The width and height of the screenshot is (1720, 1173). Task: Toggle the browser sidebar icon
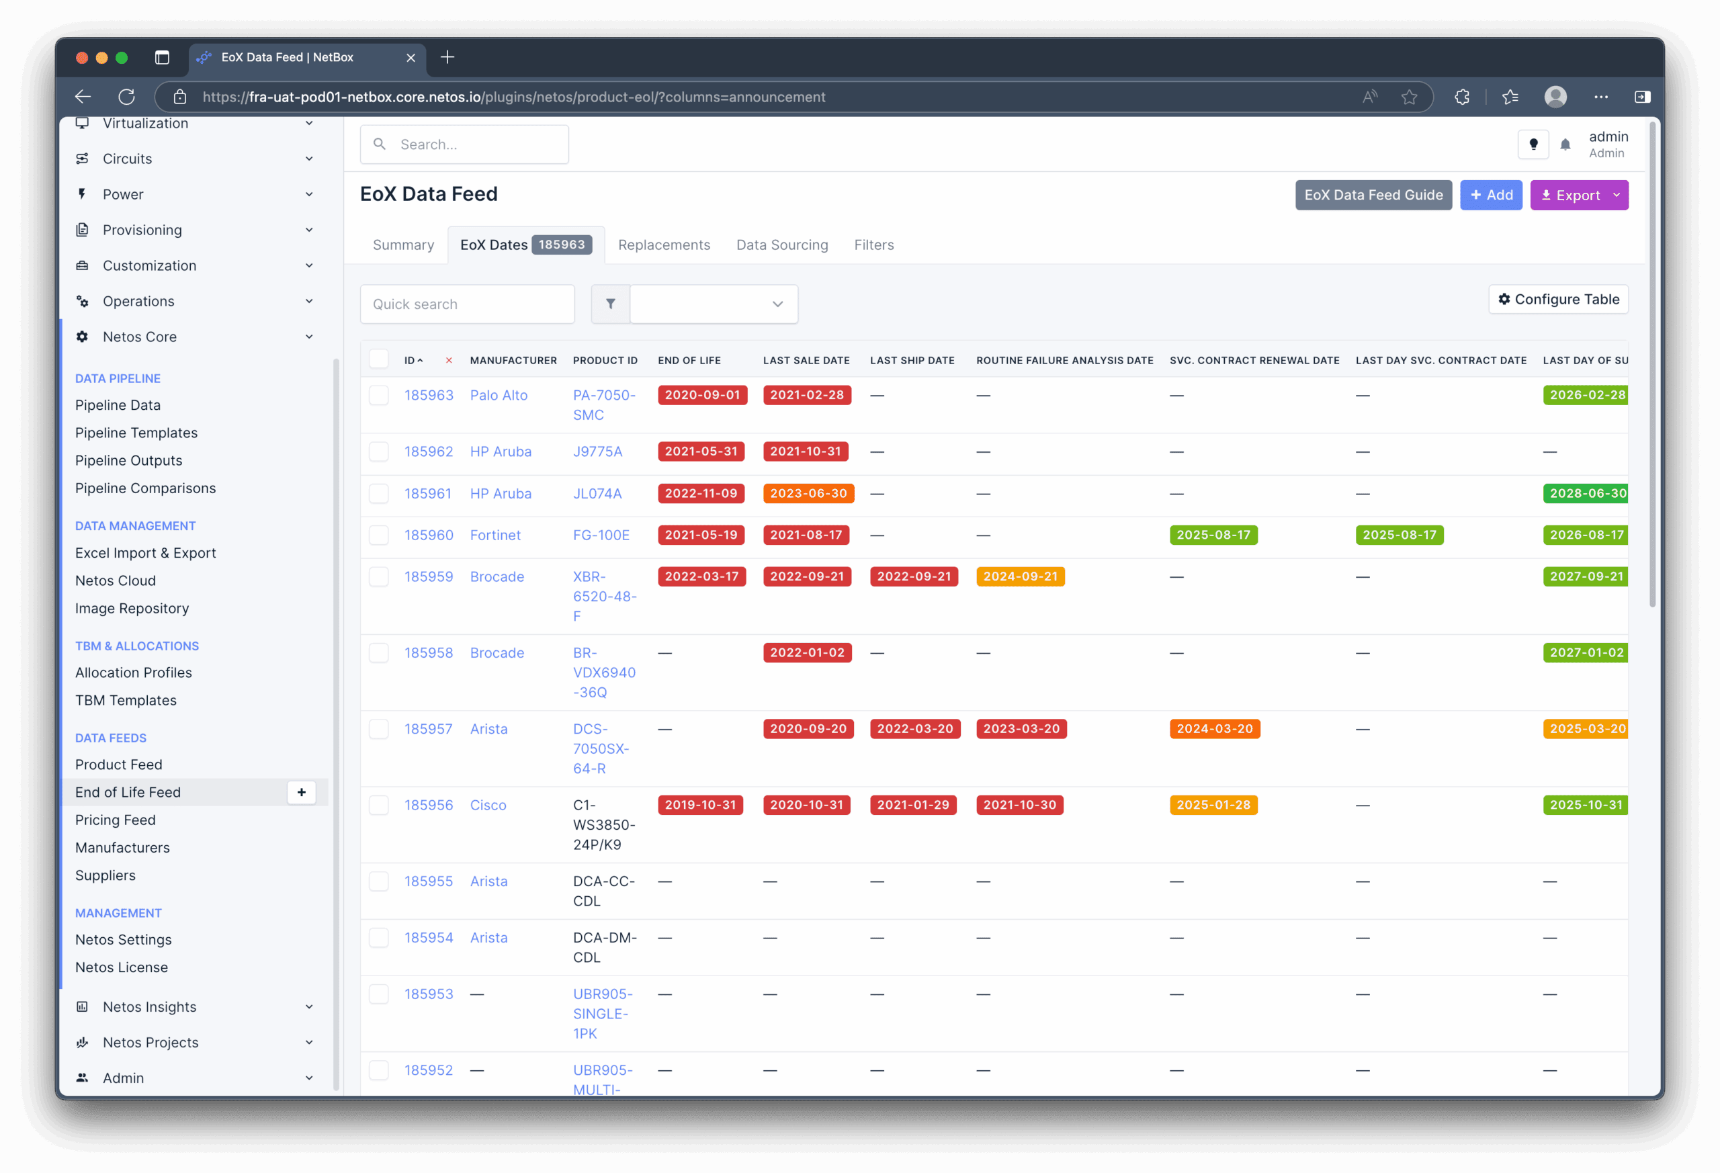(x=1642, y=97)
